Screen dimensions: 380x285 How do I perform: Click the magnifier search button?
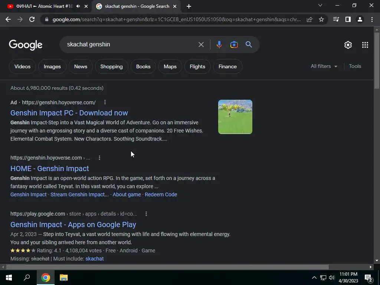coord(249,45)
